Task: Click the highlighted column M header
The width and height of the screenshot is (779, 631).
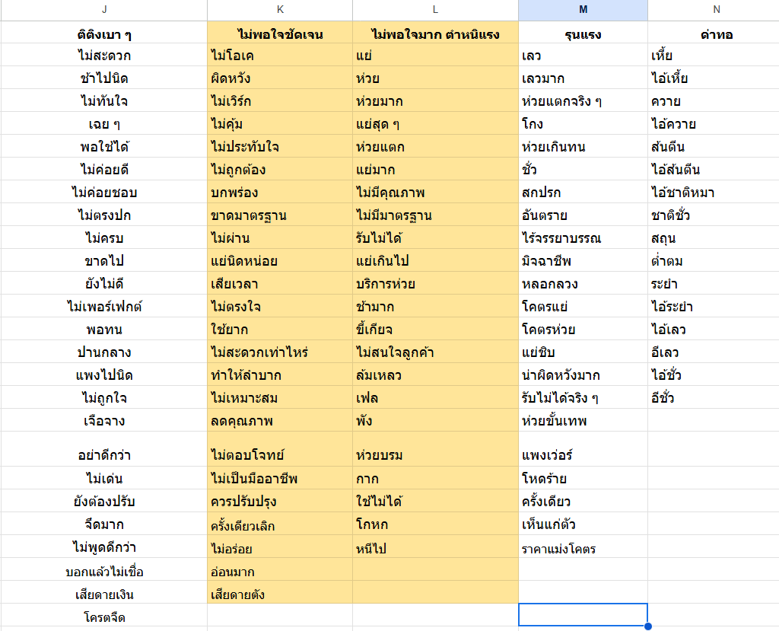Action: (583, 10)
